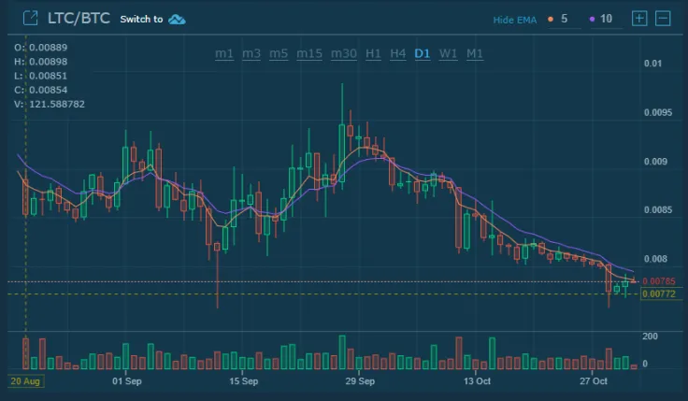Image resolution: width=688 pixels, height=401 pixels.
Task: Click the 0.009 price axis label
Action: 655,162
